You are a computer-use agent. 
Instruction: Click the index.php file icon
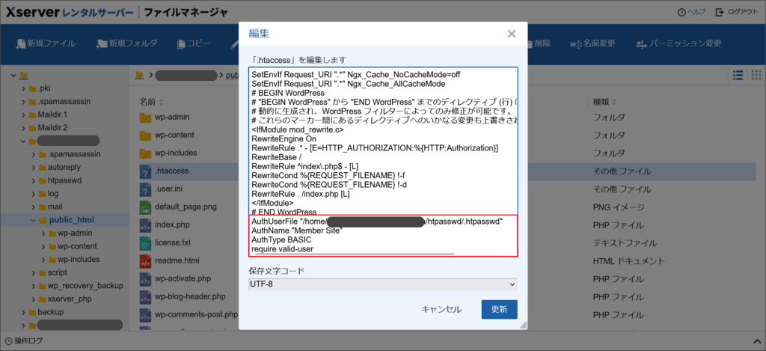click(145, 225)
